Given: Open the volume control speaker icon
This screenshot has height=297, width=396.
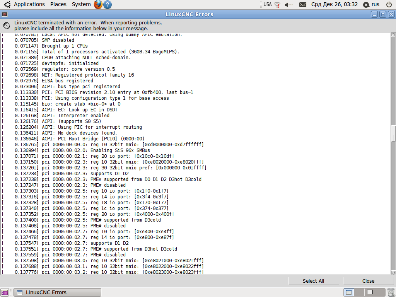Looking at the screenshot, I should pos(288,5).
